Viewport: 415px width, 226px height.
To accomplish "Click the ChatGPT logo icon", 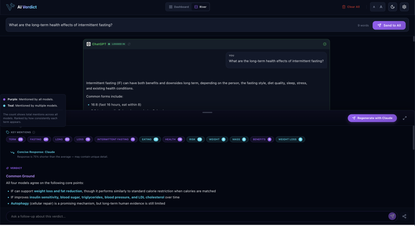I will (88, 44).
